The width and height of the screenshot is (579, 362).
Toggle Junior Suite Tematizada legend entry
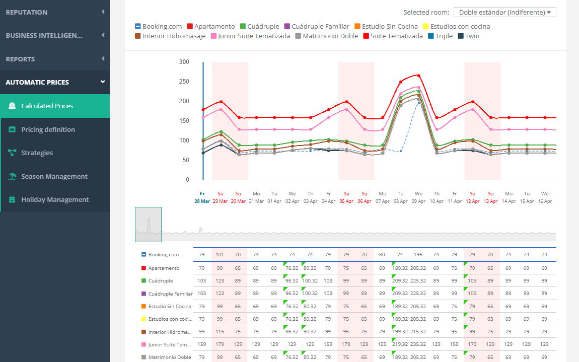(x=250, y=36)
